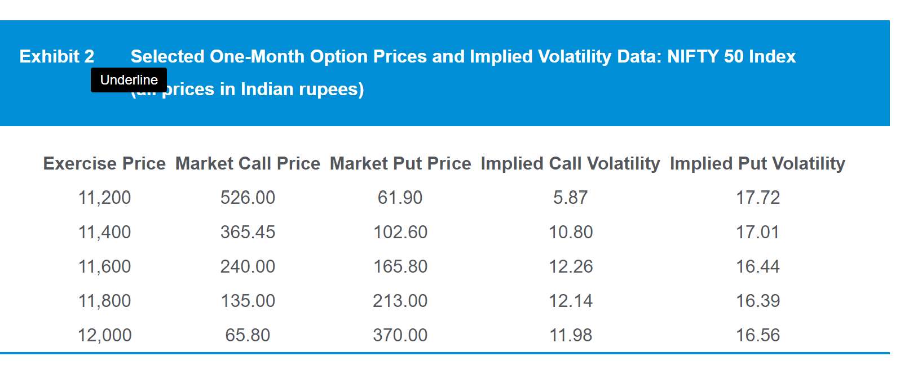Select the 213.00 market put price

[x=400, y=301]
